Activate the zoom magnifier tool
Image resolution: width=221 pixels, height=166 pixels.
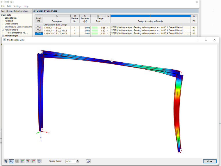point(11,161)
